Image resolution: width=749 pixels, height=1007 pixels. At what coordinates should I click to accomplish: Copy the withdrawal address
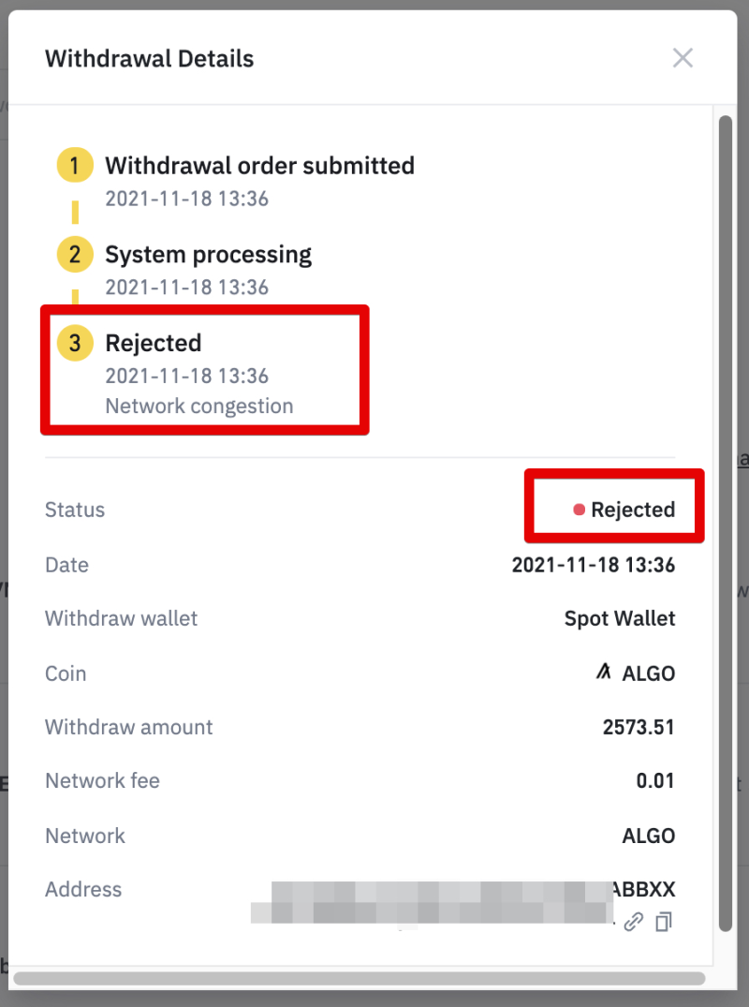(x=664, y=922)
